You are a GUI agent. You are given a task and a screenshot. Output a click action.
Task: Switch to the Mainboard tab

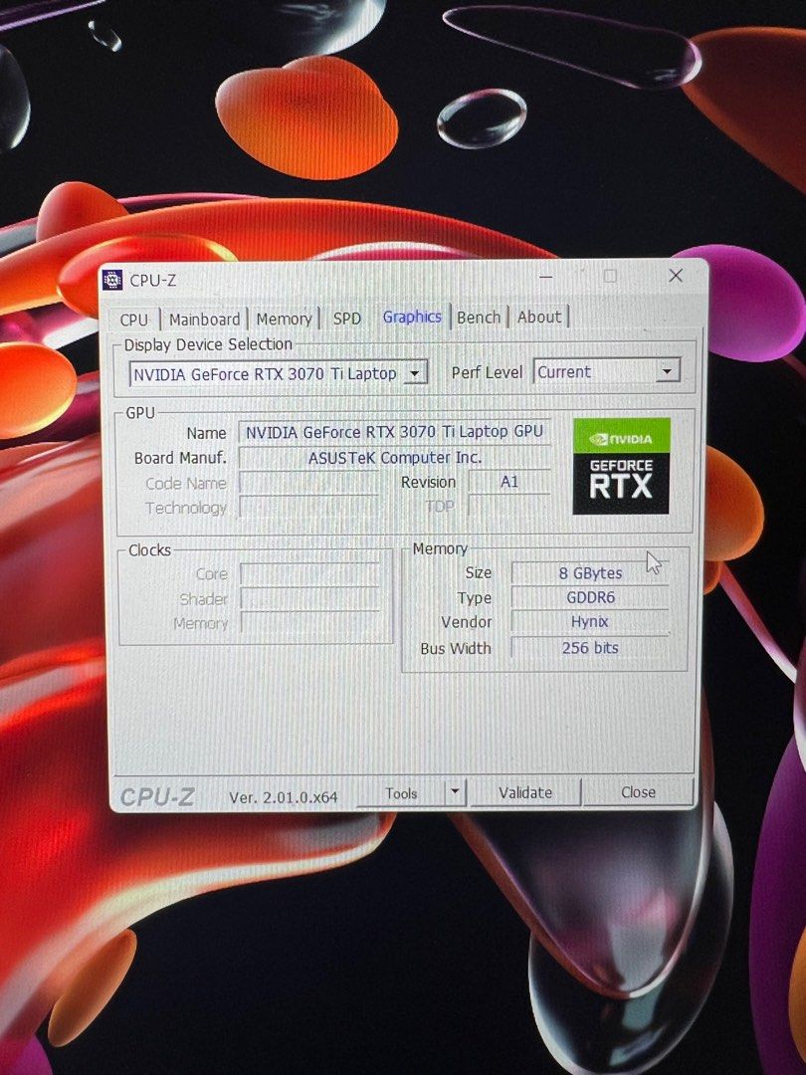(x=204, y=320)
